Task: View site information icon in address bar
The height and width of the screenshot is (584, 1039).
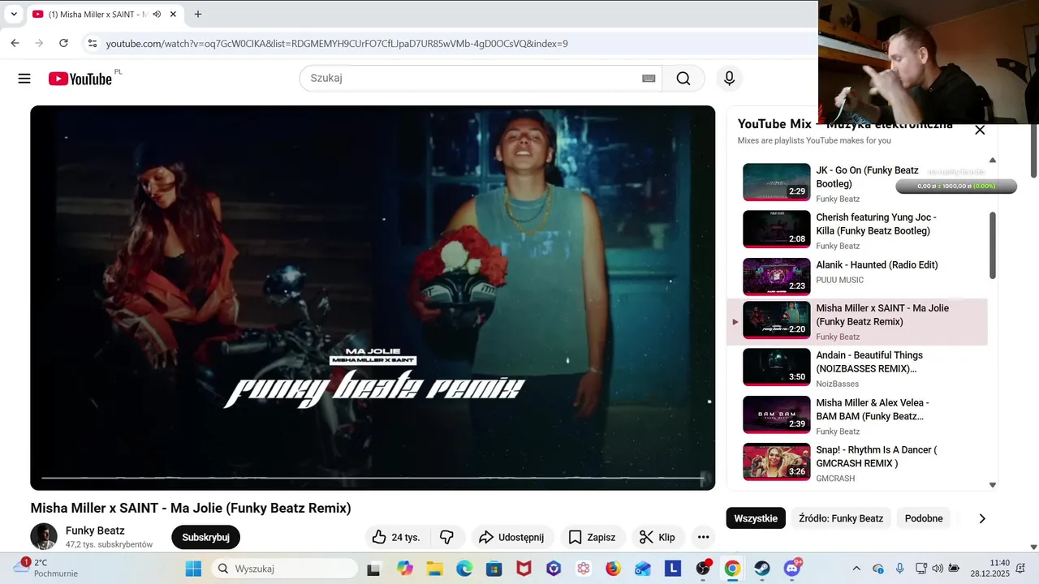Action: coord(92,43)
